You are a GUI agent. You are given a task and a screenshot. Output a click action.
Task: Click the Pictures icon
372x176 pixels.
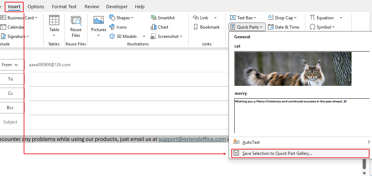(98, 20)
